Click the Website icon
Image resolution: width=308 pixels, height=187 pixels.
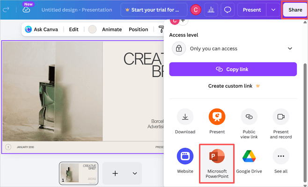185,156
